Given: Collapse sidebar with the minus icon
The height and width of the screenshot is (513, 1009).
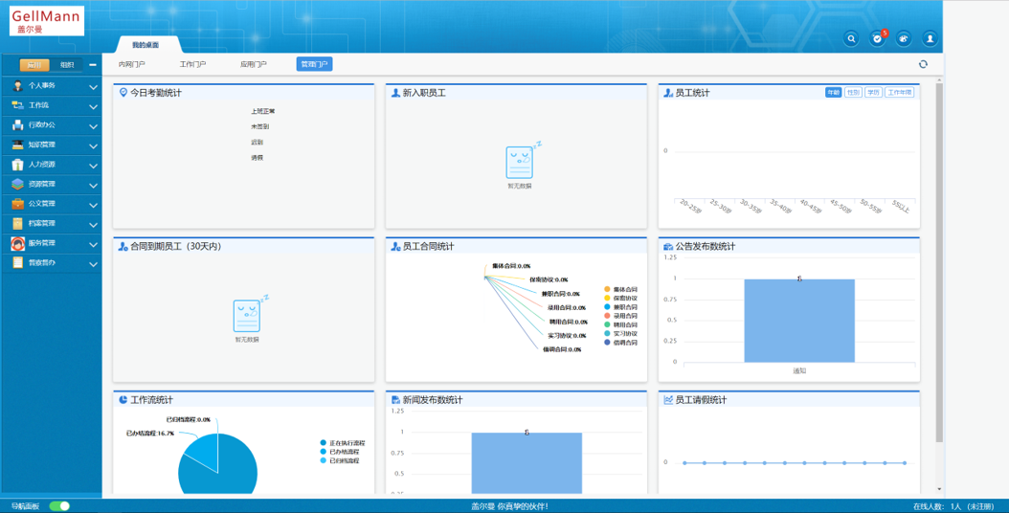Looking at the screenshot, I should (93, 65).
